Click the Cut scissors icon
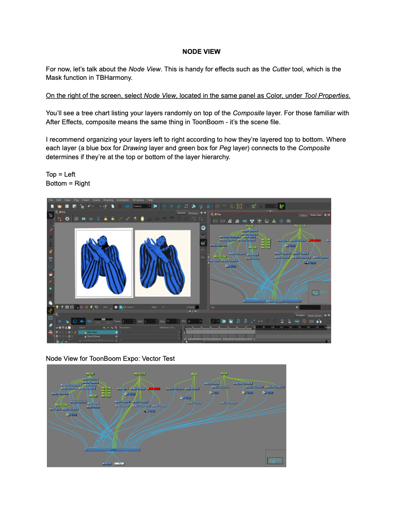The image size is (404, 526). tap(105, 206)
